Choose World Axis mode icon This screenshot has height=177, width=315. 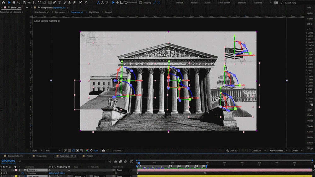(103, 3)
